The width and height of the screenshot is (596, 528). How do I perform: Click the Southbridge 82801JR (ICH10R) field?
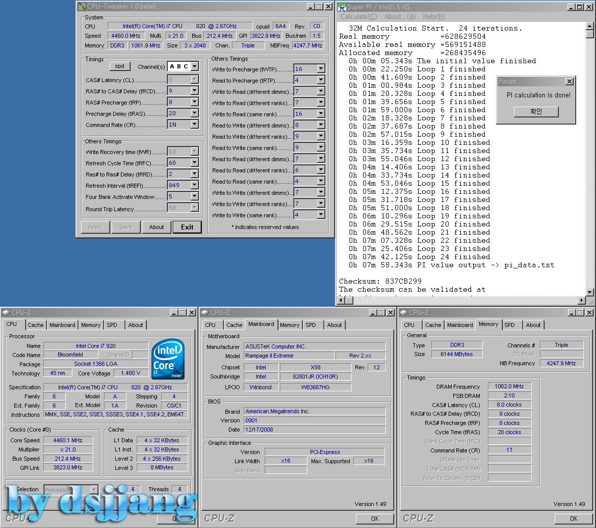[316, 376]
